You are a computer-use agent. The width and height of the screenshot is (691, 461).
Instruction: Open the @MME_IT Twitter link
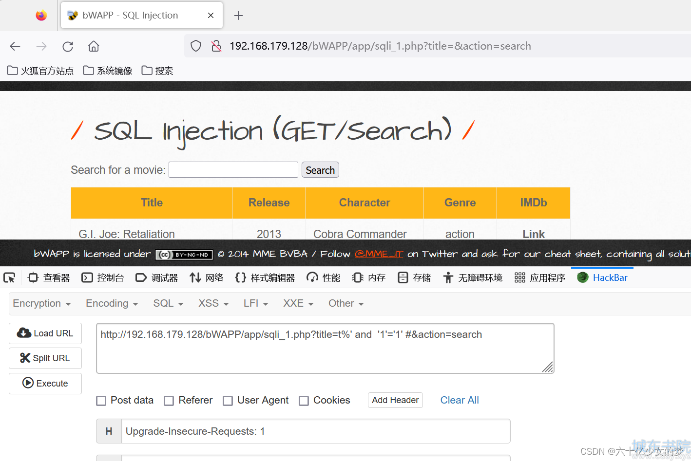tap(379, 254)
